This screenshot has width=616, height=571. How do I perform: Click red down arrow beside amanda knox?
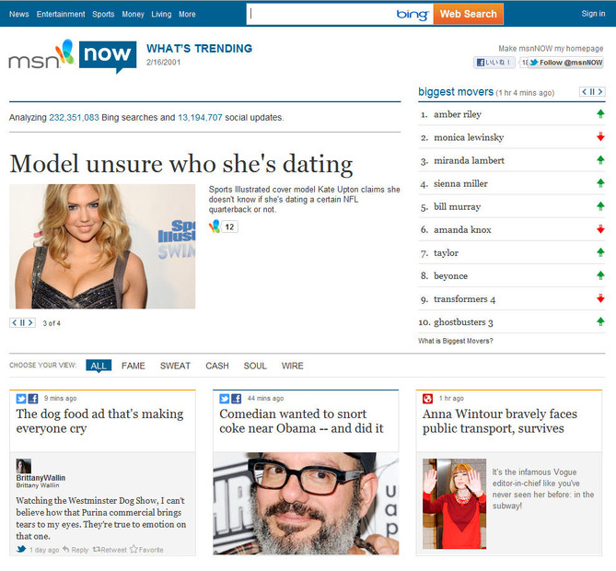tap(600, 229)
